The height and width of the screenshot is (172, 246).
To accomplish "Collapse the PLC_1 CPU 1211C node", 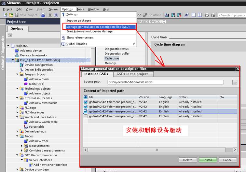I will pyautogui.click(x=13, y=60).
